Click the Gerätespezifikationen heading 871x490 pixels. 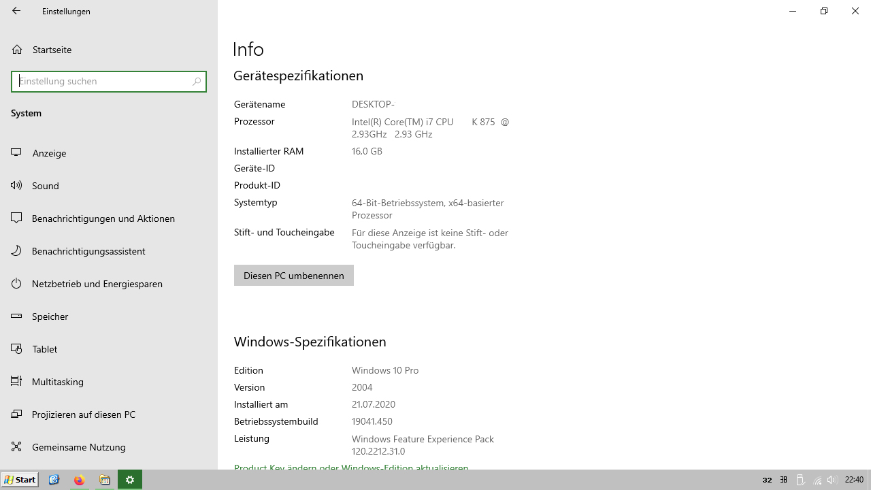pos(298,76)
